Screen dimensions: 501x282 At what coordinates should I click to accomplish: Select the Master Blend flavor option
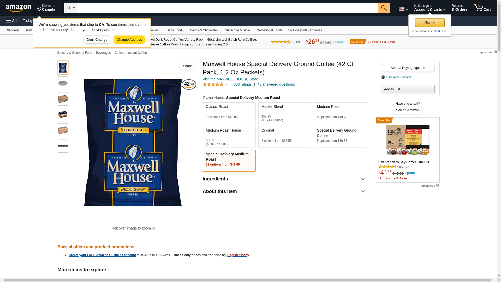point(284,113)
